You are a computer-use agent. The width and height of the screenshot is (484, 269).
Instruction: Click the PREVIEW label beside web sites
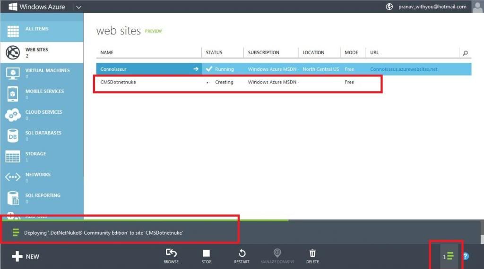[x=153, y=31]
